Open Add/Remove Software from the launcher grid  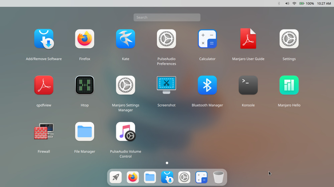(x=44, y=39)
